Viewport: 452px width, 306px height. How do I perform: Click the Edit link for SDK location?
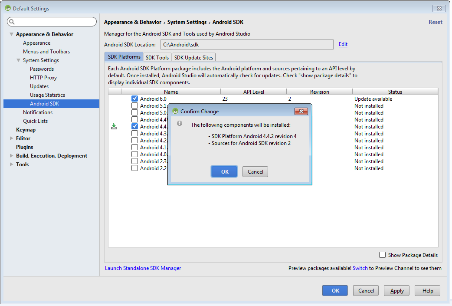[343, 44]
